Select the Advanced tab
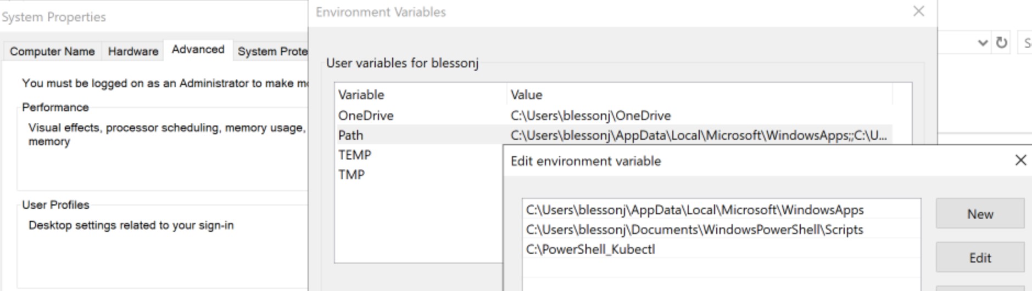 pyautogui.click(x=198, y=50)
